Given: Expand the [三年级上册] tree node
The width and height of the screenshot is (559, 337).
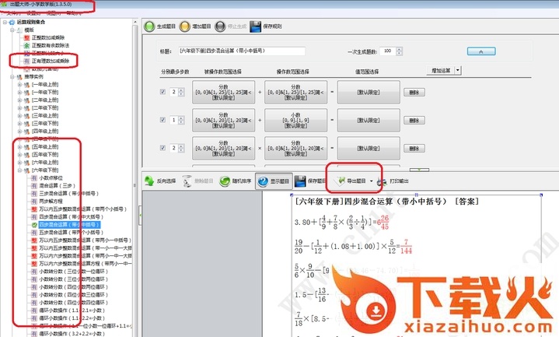Looking at the screenshot, I should [20, 116].
